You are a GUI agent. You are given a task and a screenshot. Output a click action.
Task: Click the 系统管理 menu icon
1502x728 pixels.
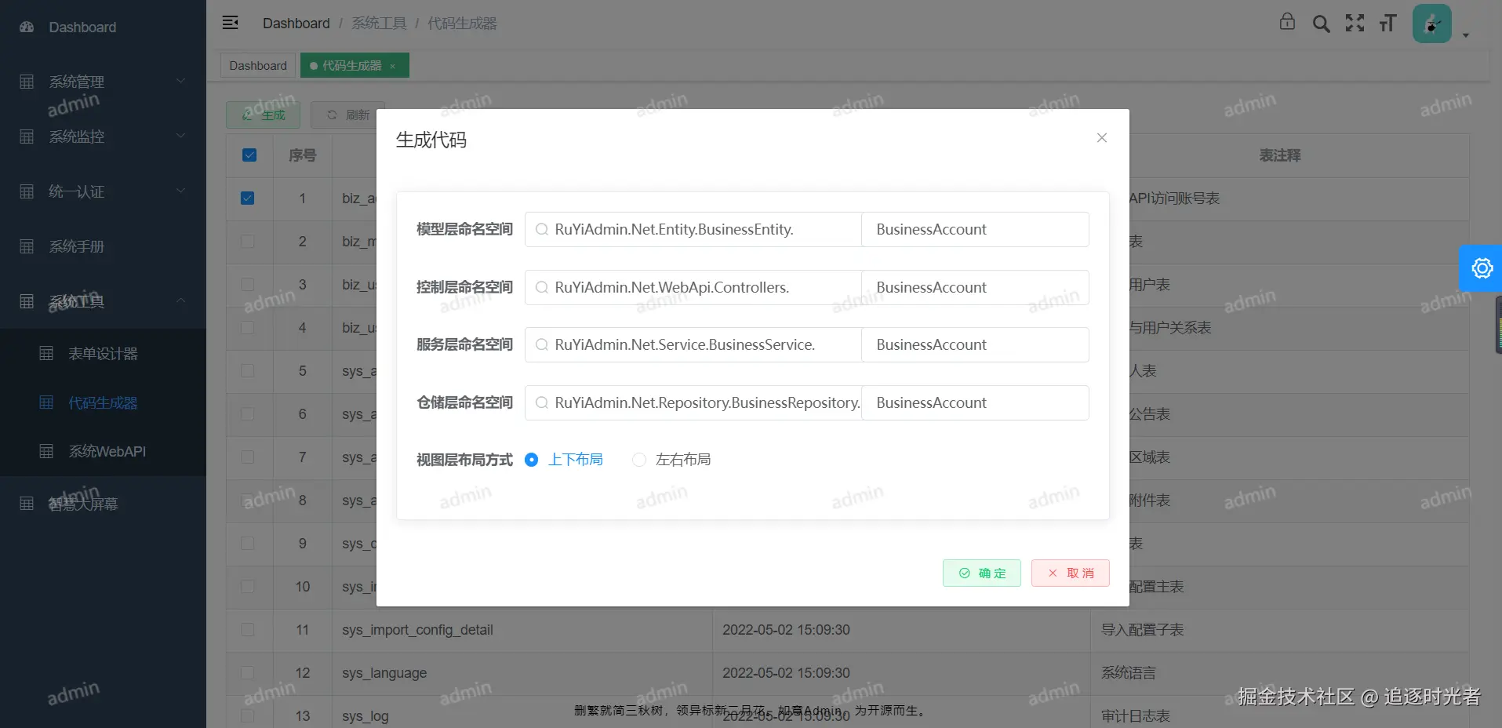point(27,82)
